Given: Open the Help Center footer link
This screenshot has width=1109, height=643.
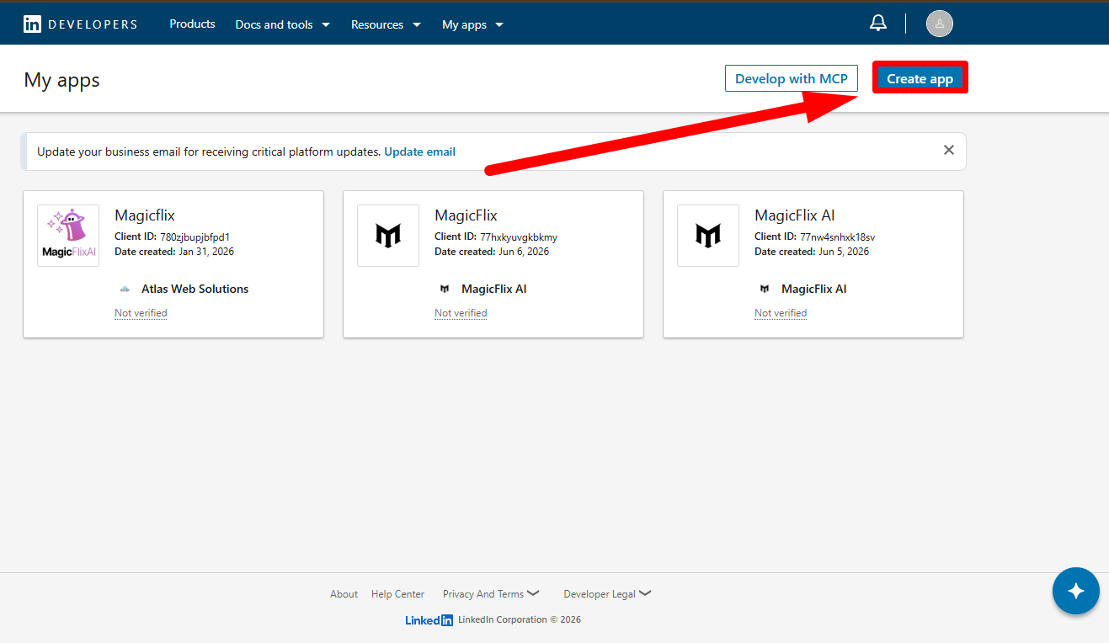Looking at the screenshot, I should (x=397, y=594).
